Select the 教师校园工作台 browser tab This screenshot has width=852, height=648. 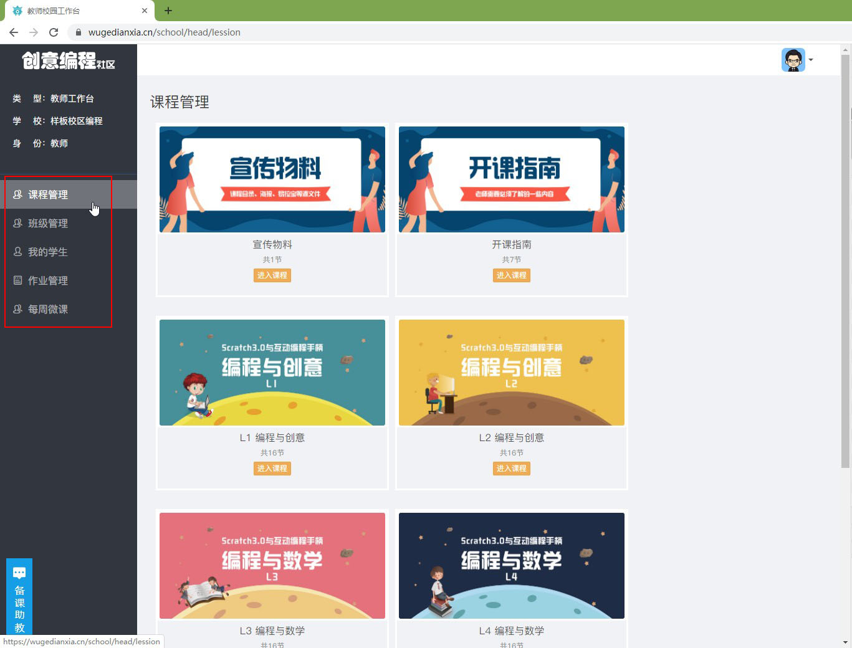point(79,11)
